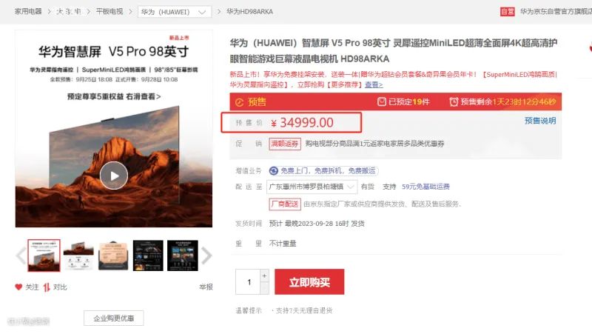
Task: Open the 预售说明 presale explanation link
Action: [540, 121]
